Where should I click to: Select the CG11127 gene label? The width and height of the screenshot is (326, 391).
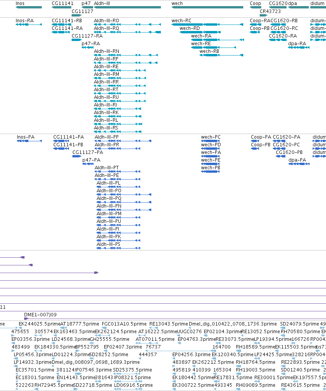pos(82,11)
